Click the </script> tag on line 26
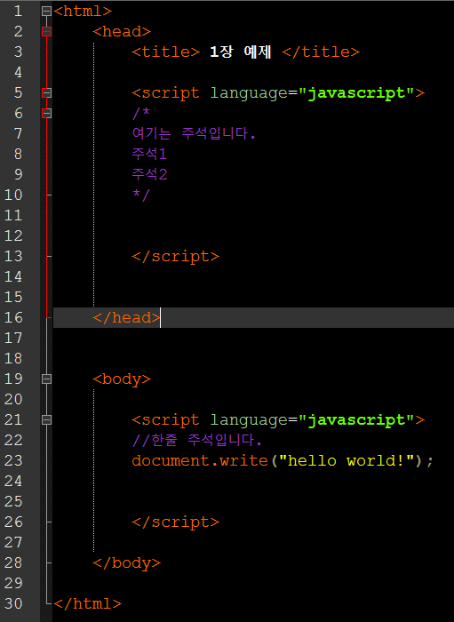 click(175, 522)
